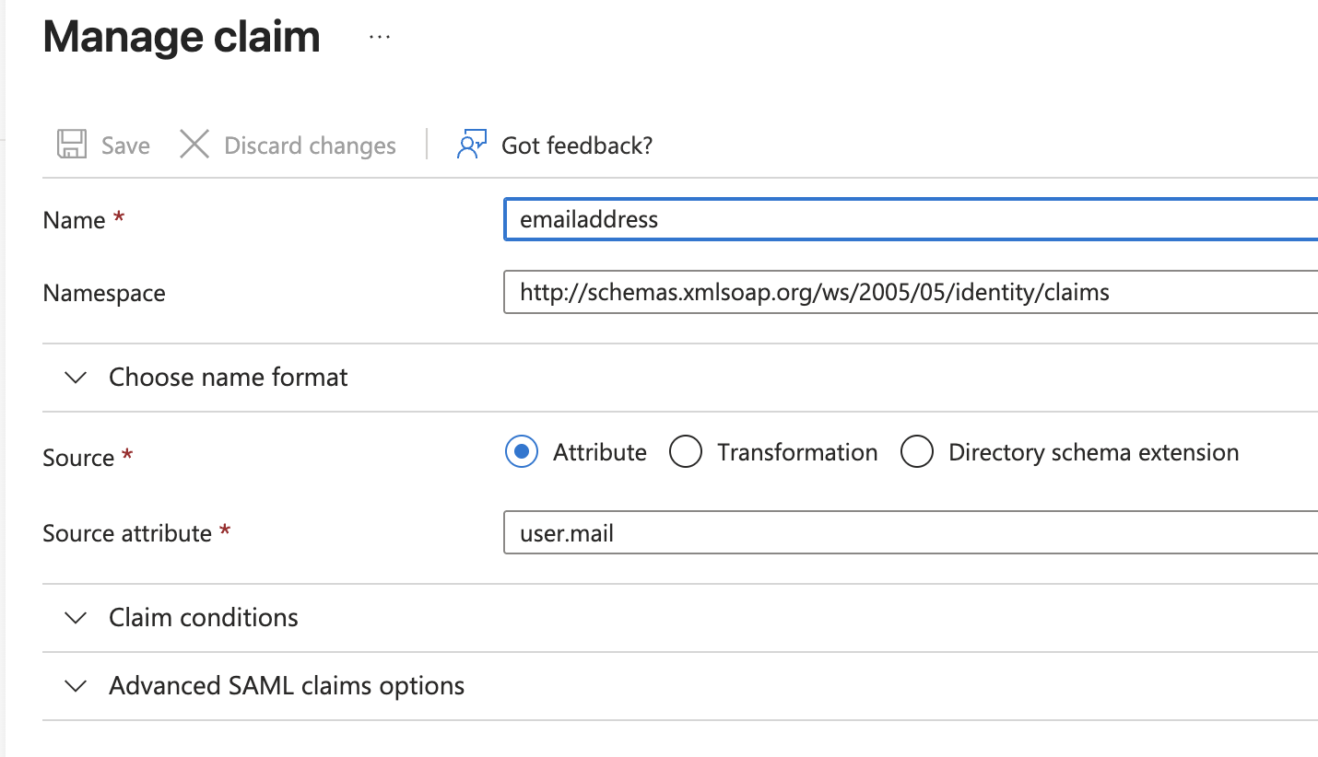Click the floppy disk Save icon
The image size is (1318, 757).
pos(72,146)
